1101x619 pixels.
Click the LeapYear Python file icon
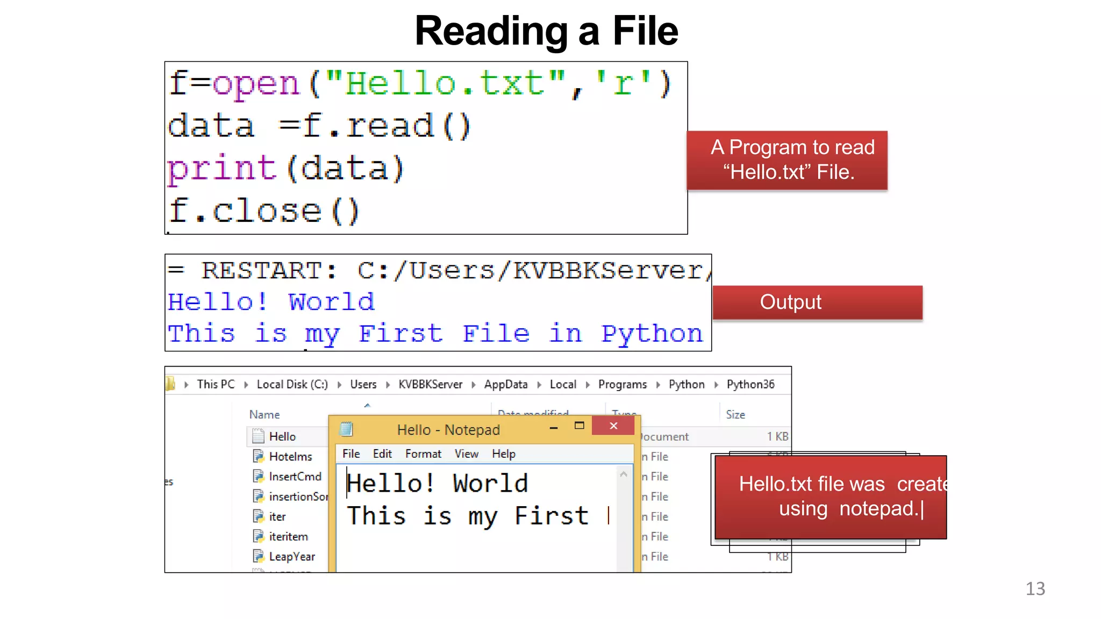pyautogui.click(x=259, y=556)
